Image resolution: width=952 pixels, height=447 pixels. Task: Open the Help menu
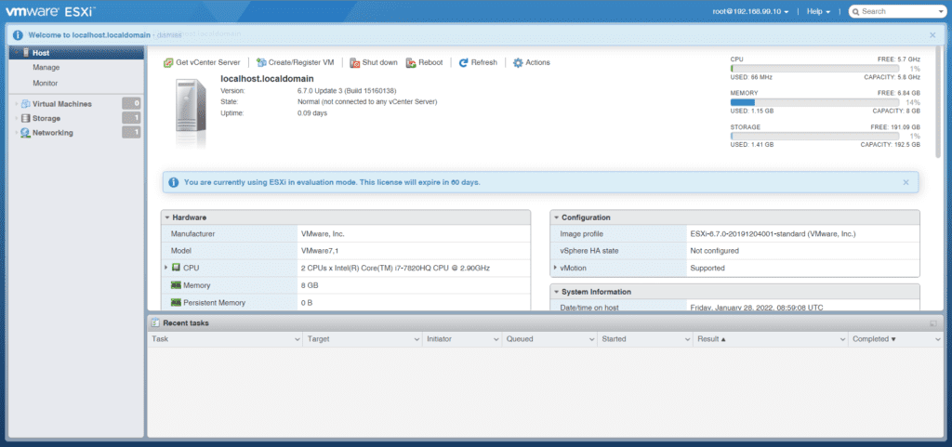[818, 11]
